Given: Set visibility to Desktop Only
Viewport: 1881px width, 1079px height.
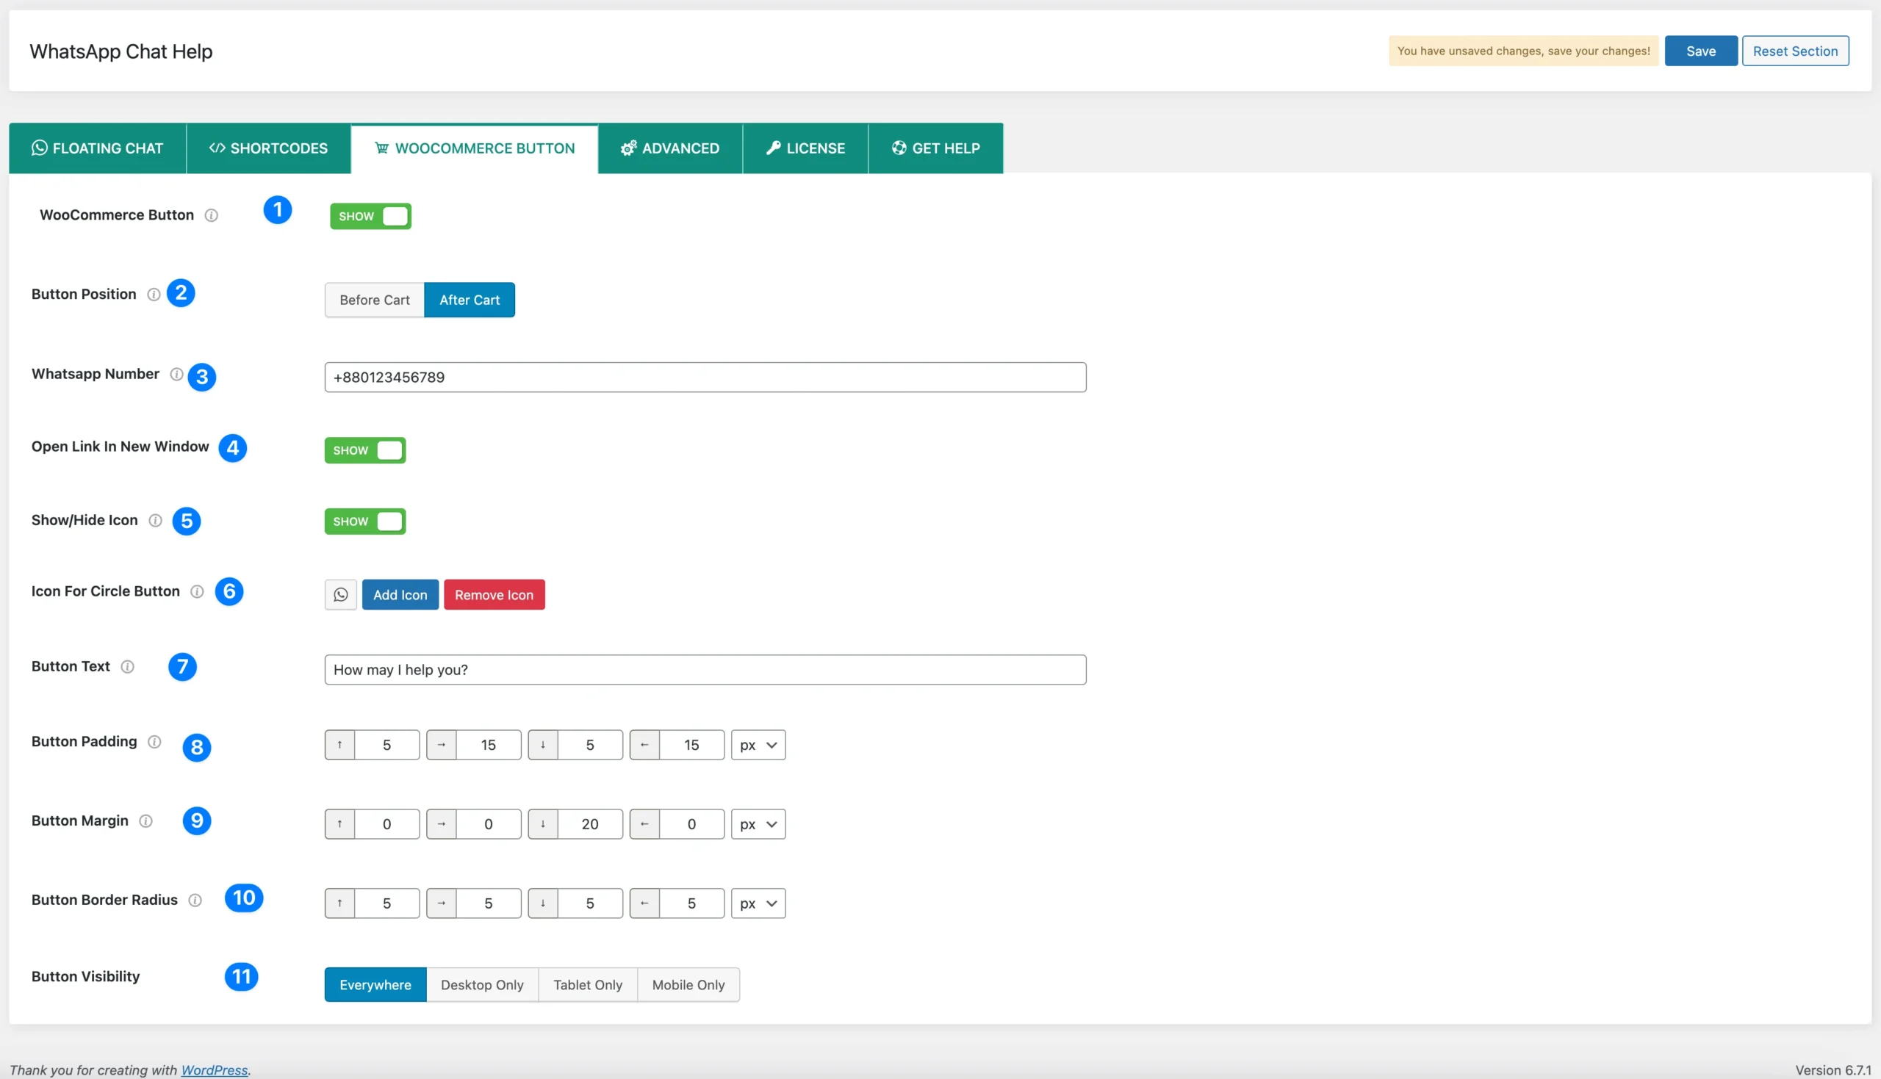Looking at the screenshot, I should (x=483, y=985).
